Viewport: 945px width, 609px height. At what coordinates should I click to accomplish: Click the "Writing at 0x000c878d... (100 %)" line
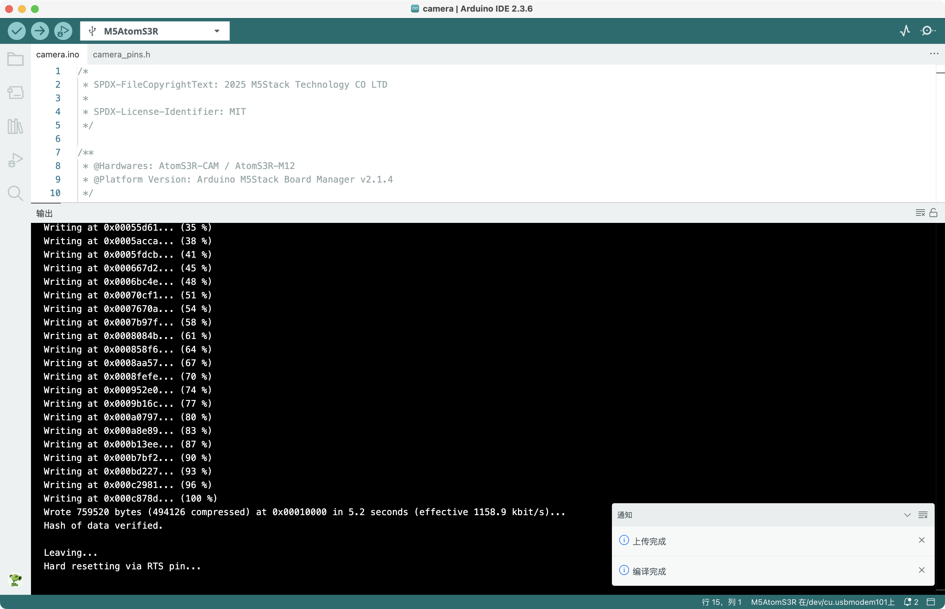click(x=130, y=499)
